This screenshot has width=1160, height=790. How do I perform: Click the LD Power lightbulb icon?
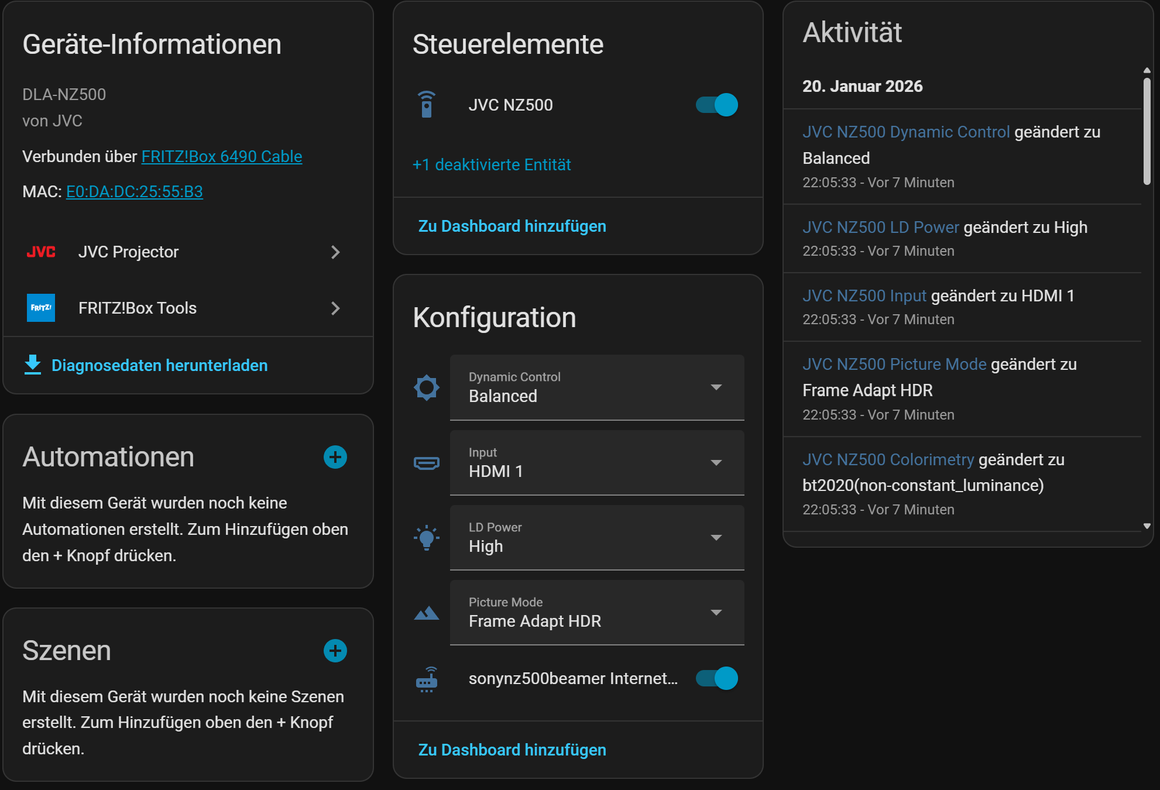point(427,538)
